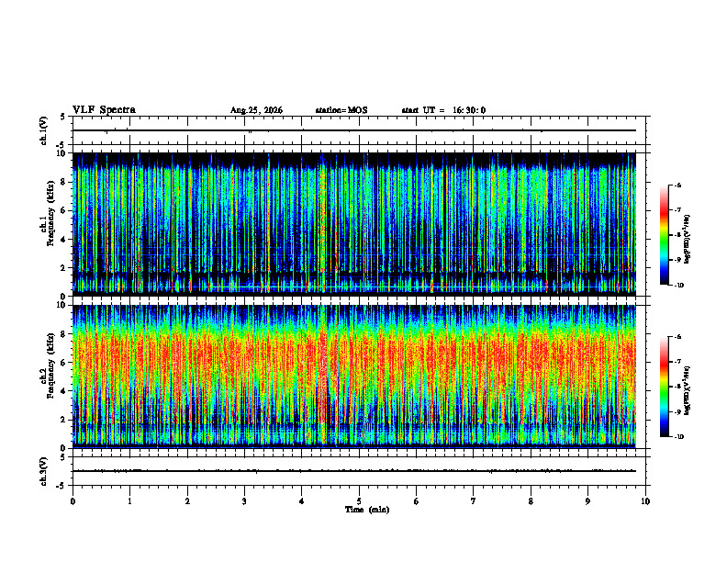727x562 pixels.
Task: Click the 0 minute tick label
Action: [x=73, y=501]
